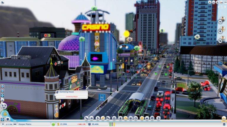The image size is (227, 127).
Task: Click the Harper Plains city name
Action: (x=25, y=124)
